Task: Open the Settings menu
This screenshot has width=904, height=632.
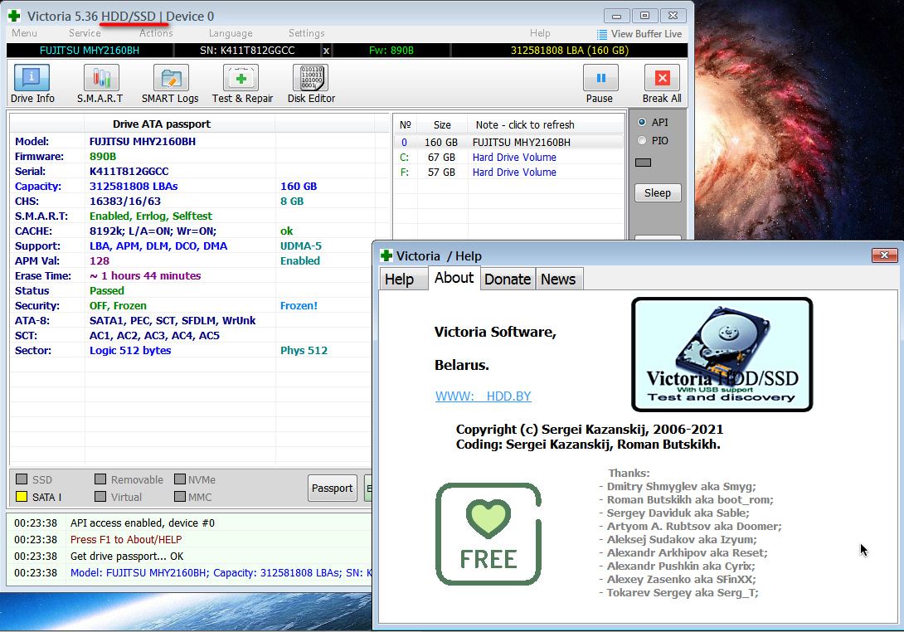Action: pos(306,33)
